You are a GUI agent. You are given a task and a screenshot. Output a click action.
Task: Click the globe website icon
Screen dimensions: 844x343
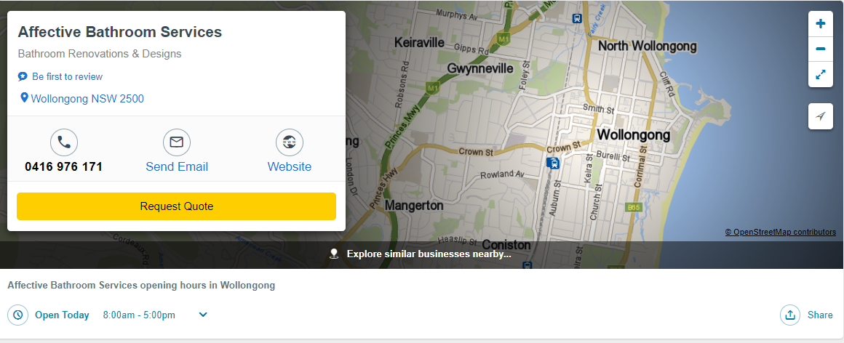(x=290, y=142)
